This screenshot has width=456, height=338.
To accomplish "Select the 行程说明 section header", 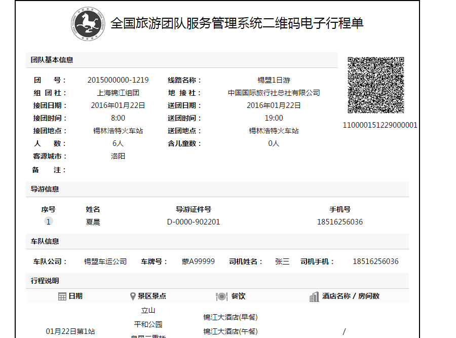I will (x=45, y=281).
